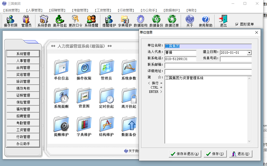Screen dimensions: 267x166
Task: Click the 管理员 toolbar icon
Action: pos(26,21)
